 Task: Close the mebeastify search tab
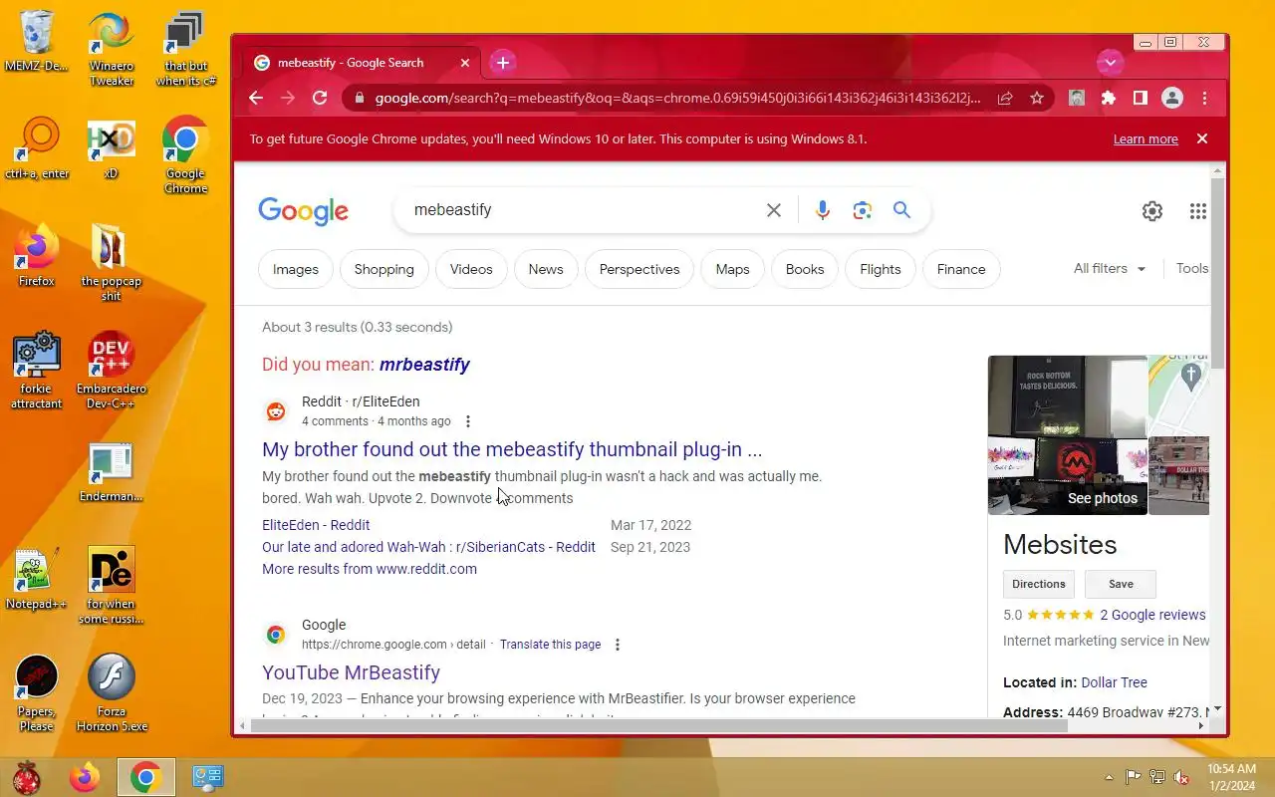[464, 63]
